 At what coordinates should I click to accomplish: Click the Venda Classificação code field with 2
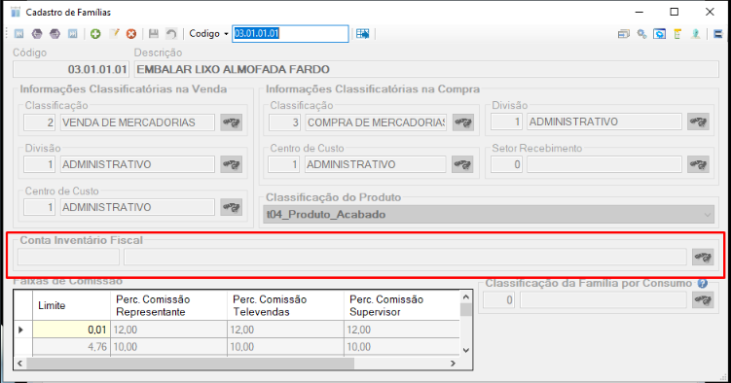click(39, 122)
